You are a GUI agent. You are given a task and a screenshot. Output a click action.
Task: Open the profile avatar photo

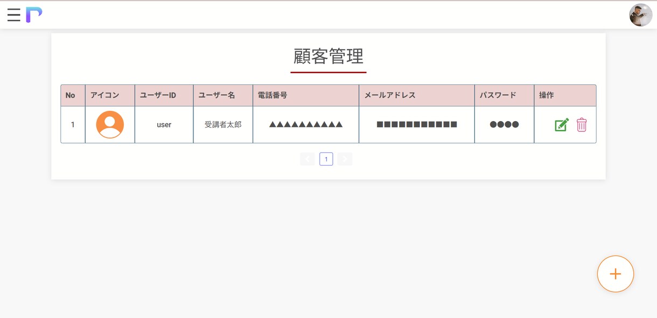click(x=641, y=15)
